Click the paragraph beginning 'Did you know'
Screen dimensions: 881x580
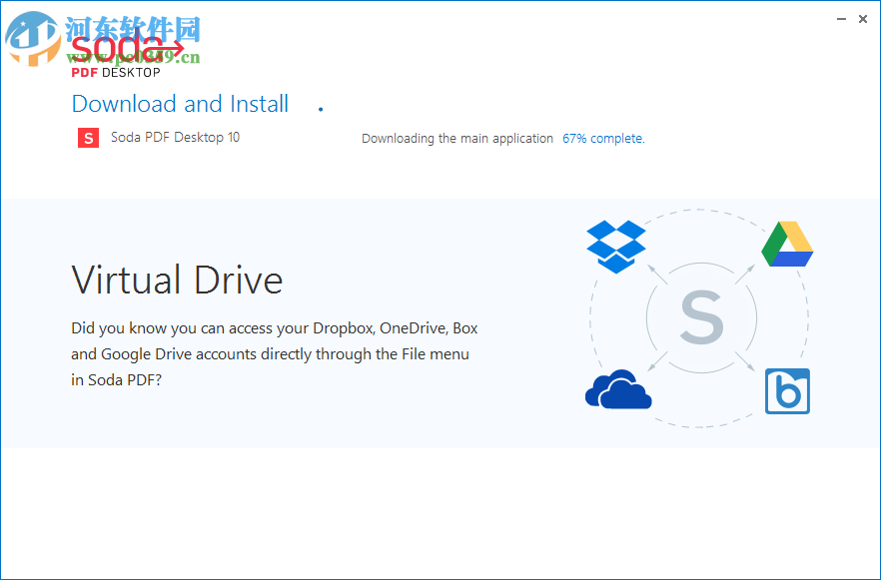click(x=274, y=353)
